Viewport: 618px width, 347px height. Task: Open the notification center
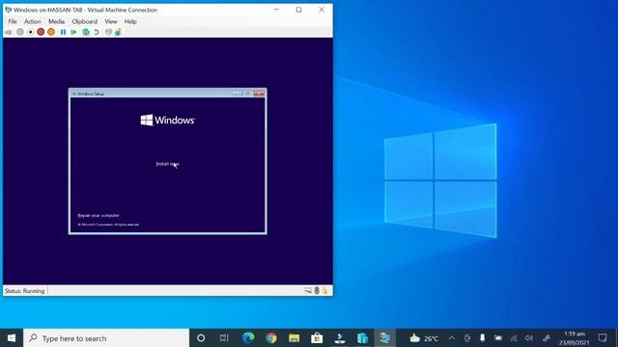[603, 338]
